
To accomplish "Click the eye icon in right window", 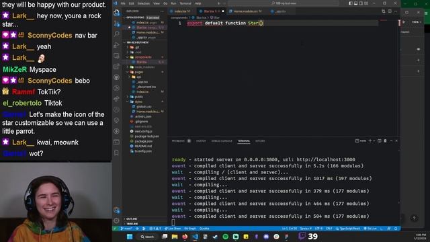I will tap(418, 49).
